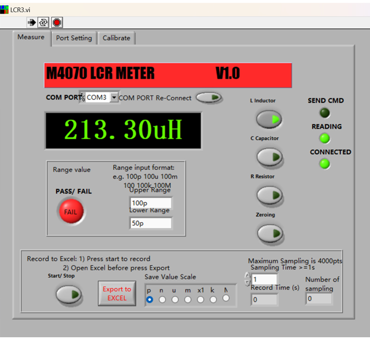
Task: Click the Upper Range input field
Action: (x=150, y=203)
